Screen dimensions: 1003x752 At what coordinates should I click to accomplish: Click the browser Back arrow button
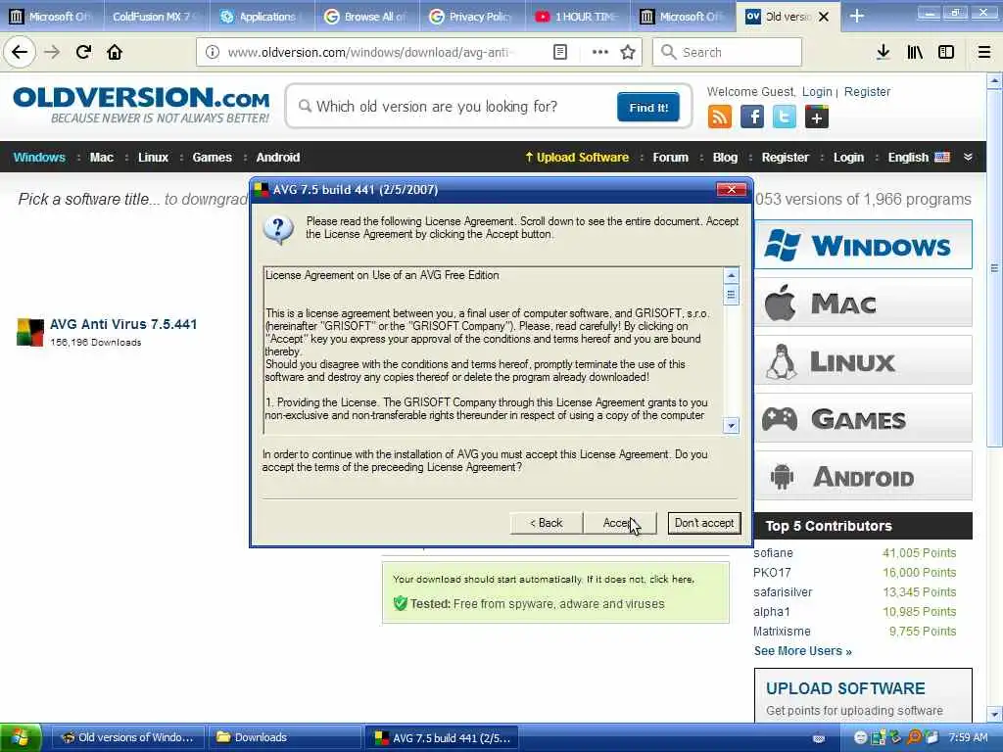click(20, 52)
